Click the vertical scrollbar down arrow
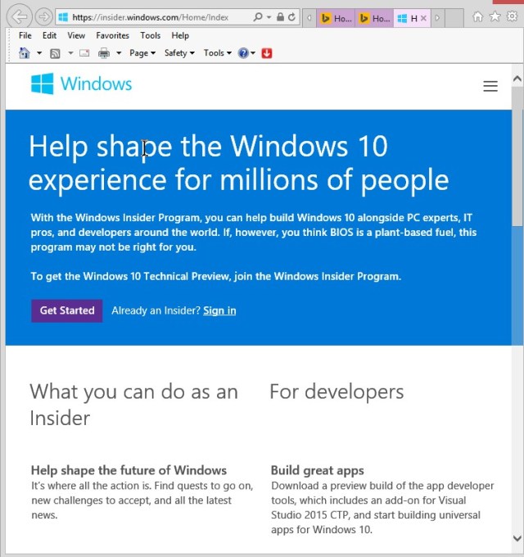Screen dimensions: 524x557 click(517, 538)
